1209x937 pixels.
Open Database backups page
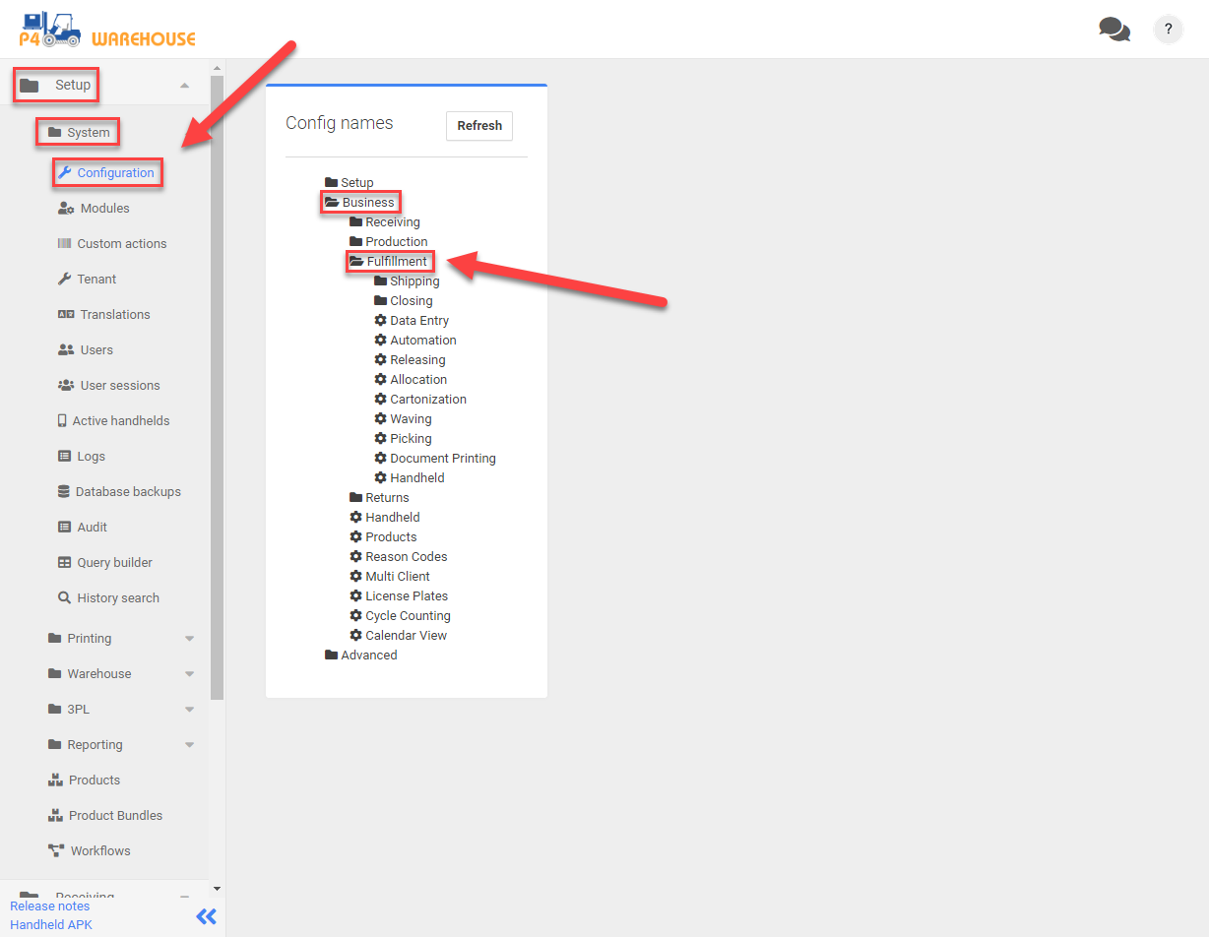coord(128,492)
